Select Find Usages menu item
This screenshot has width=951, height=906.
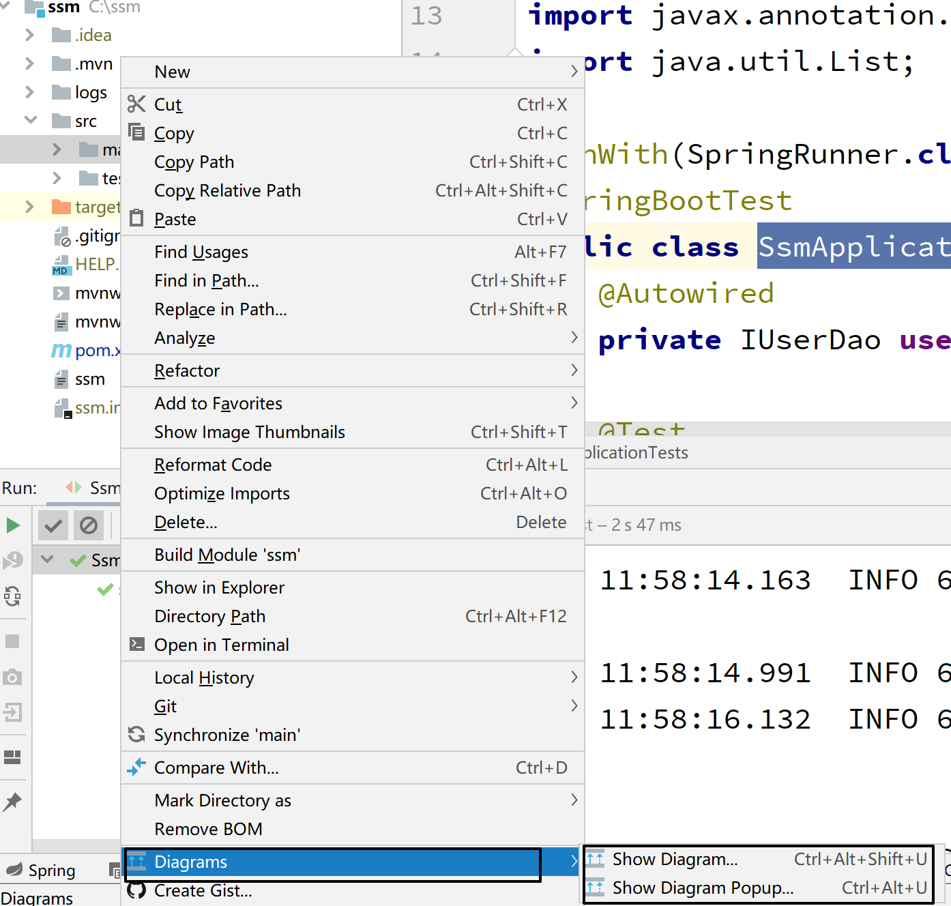(x=353, y=252)
